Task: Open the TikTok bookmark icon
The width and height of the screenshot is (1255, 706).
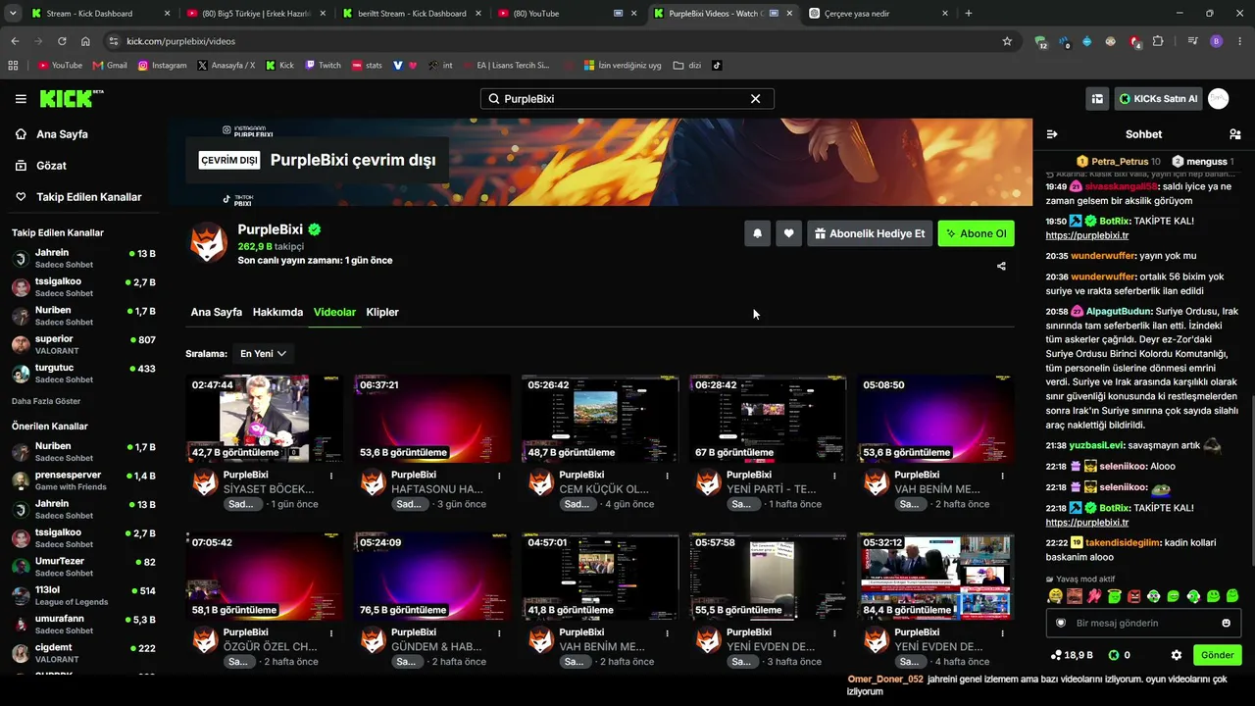Action: click(717, 66)
